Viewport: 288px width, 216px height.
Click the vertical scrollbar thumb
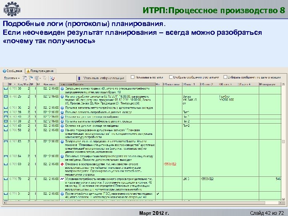point(283,142)
